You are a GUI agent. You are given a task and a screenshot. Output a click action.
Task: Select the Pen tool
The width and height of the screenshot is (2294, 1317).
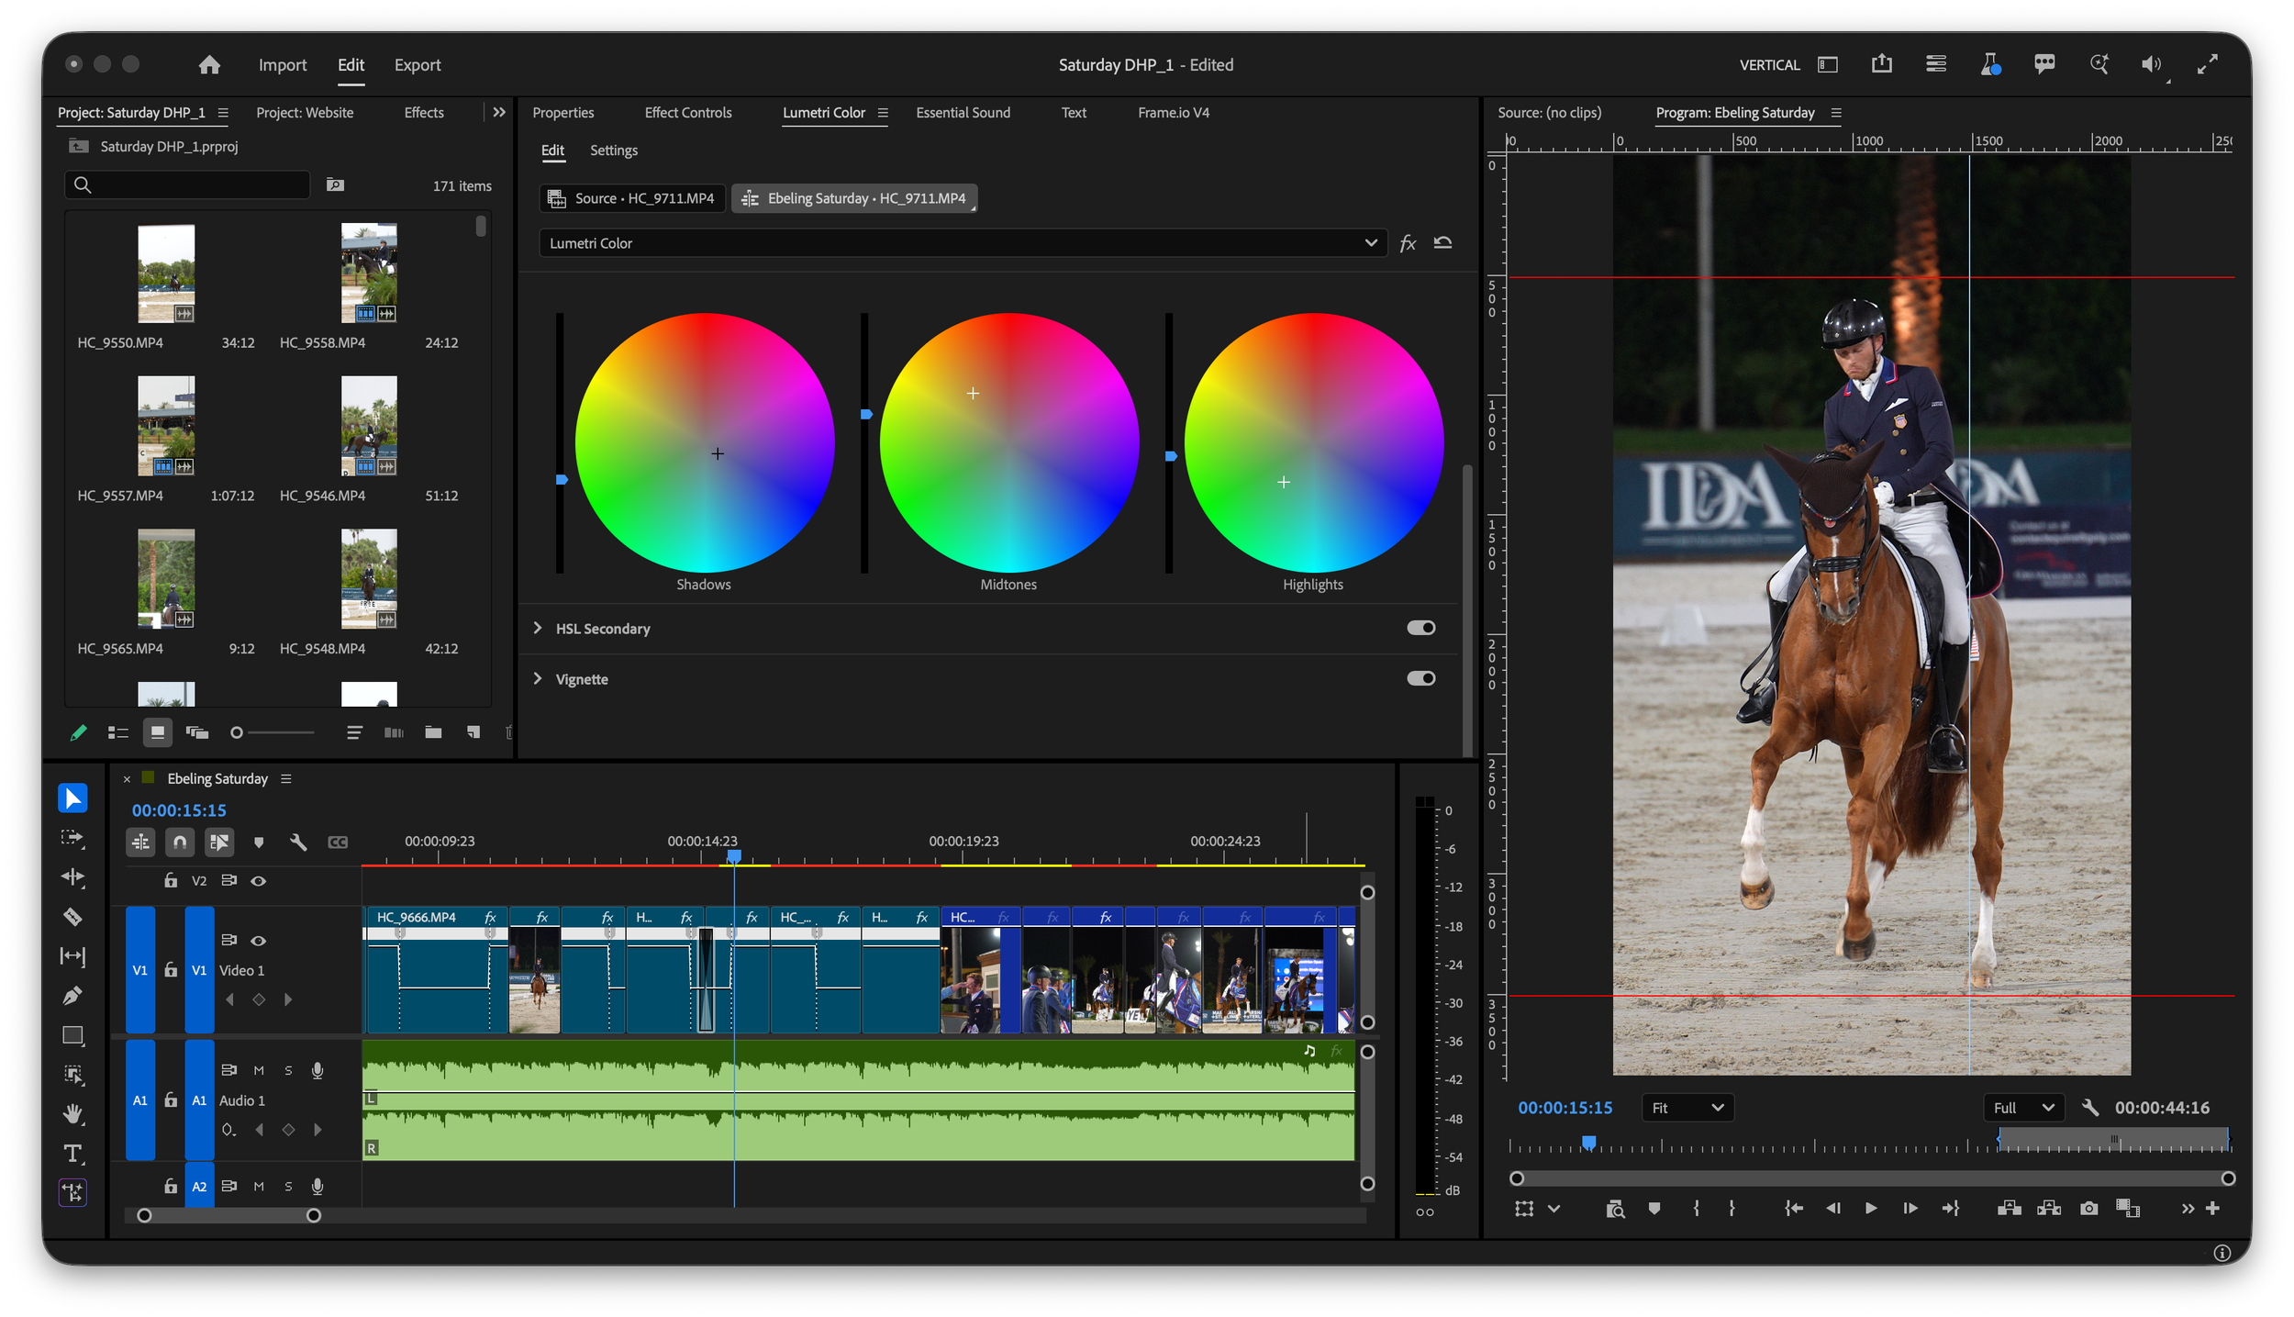[x=72, y=996]
